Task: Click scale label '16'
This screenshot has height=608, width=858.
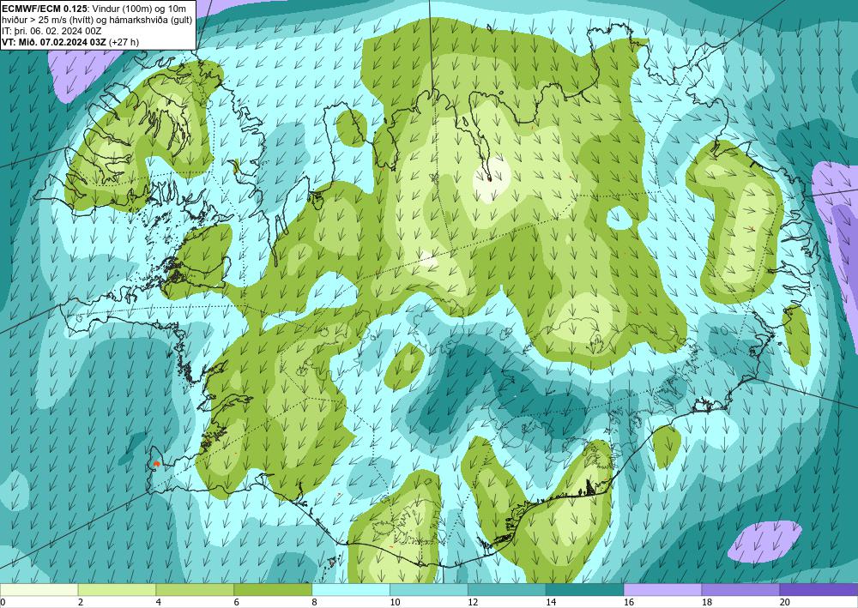Action: click(x=629, y=603)
